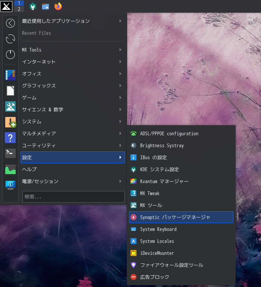Open the サイエンス & 数学 category
The image size is (261, 287).
[73, 109]
